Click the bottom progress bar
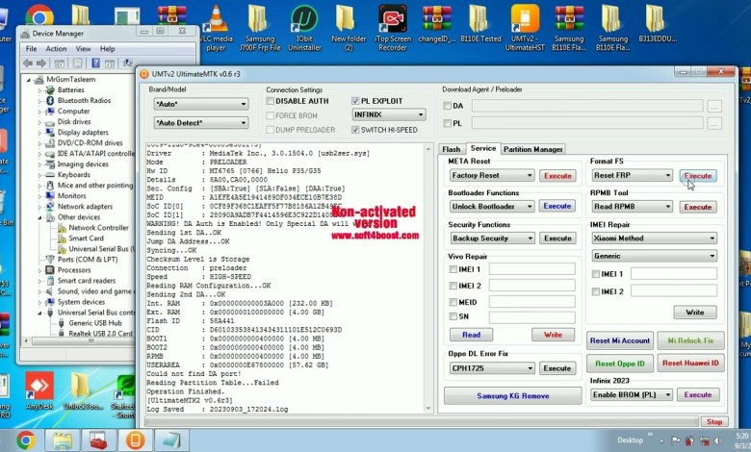 [x=422, y=421]
